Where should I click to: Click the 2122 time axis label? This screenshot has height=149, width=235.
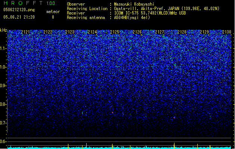[48, 32]
